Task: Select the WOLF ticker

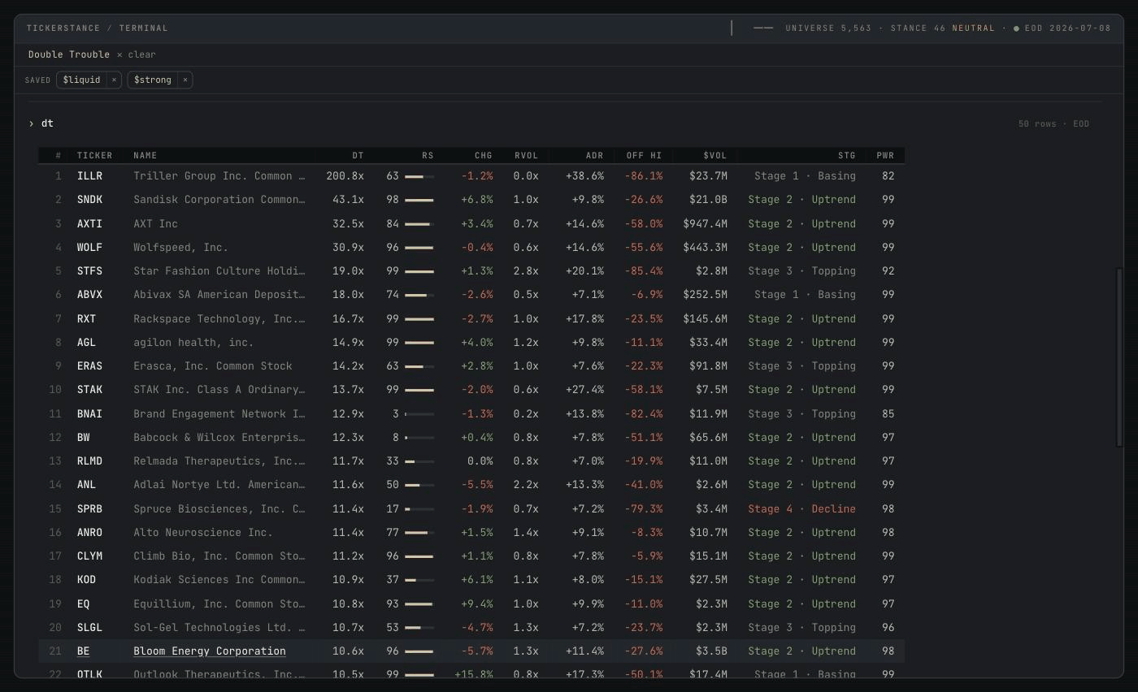Action: 89,247
